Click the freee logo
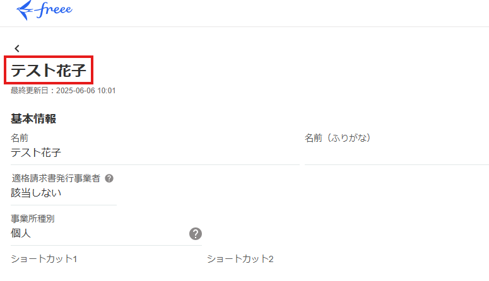The width and height of the screenshot is (489, 281). (x=44, y=11)
